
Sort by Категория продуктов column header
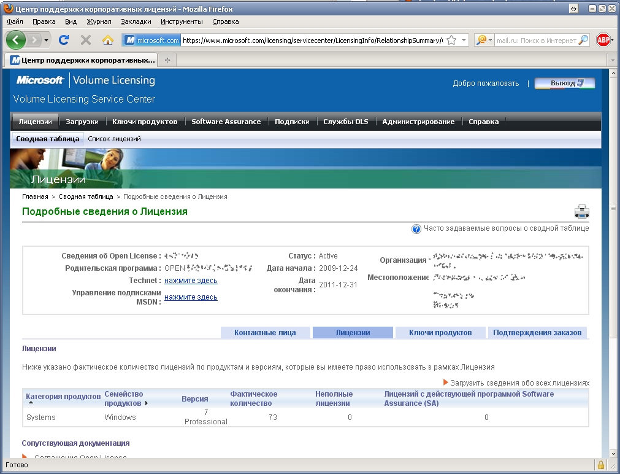tap(63, 397)
